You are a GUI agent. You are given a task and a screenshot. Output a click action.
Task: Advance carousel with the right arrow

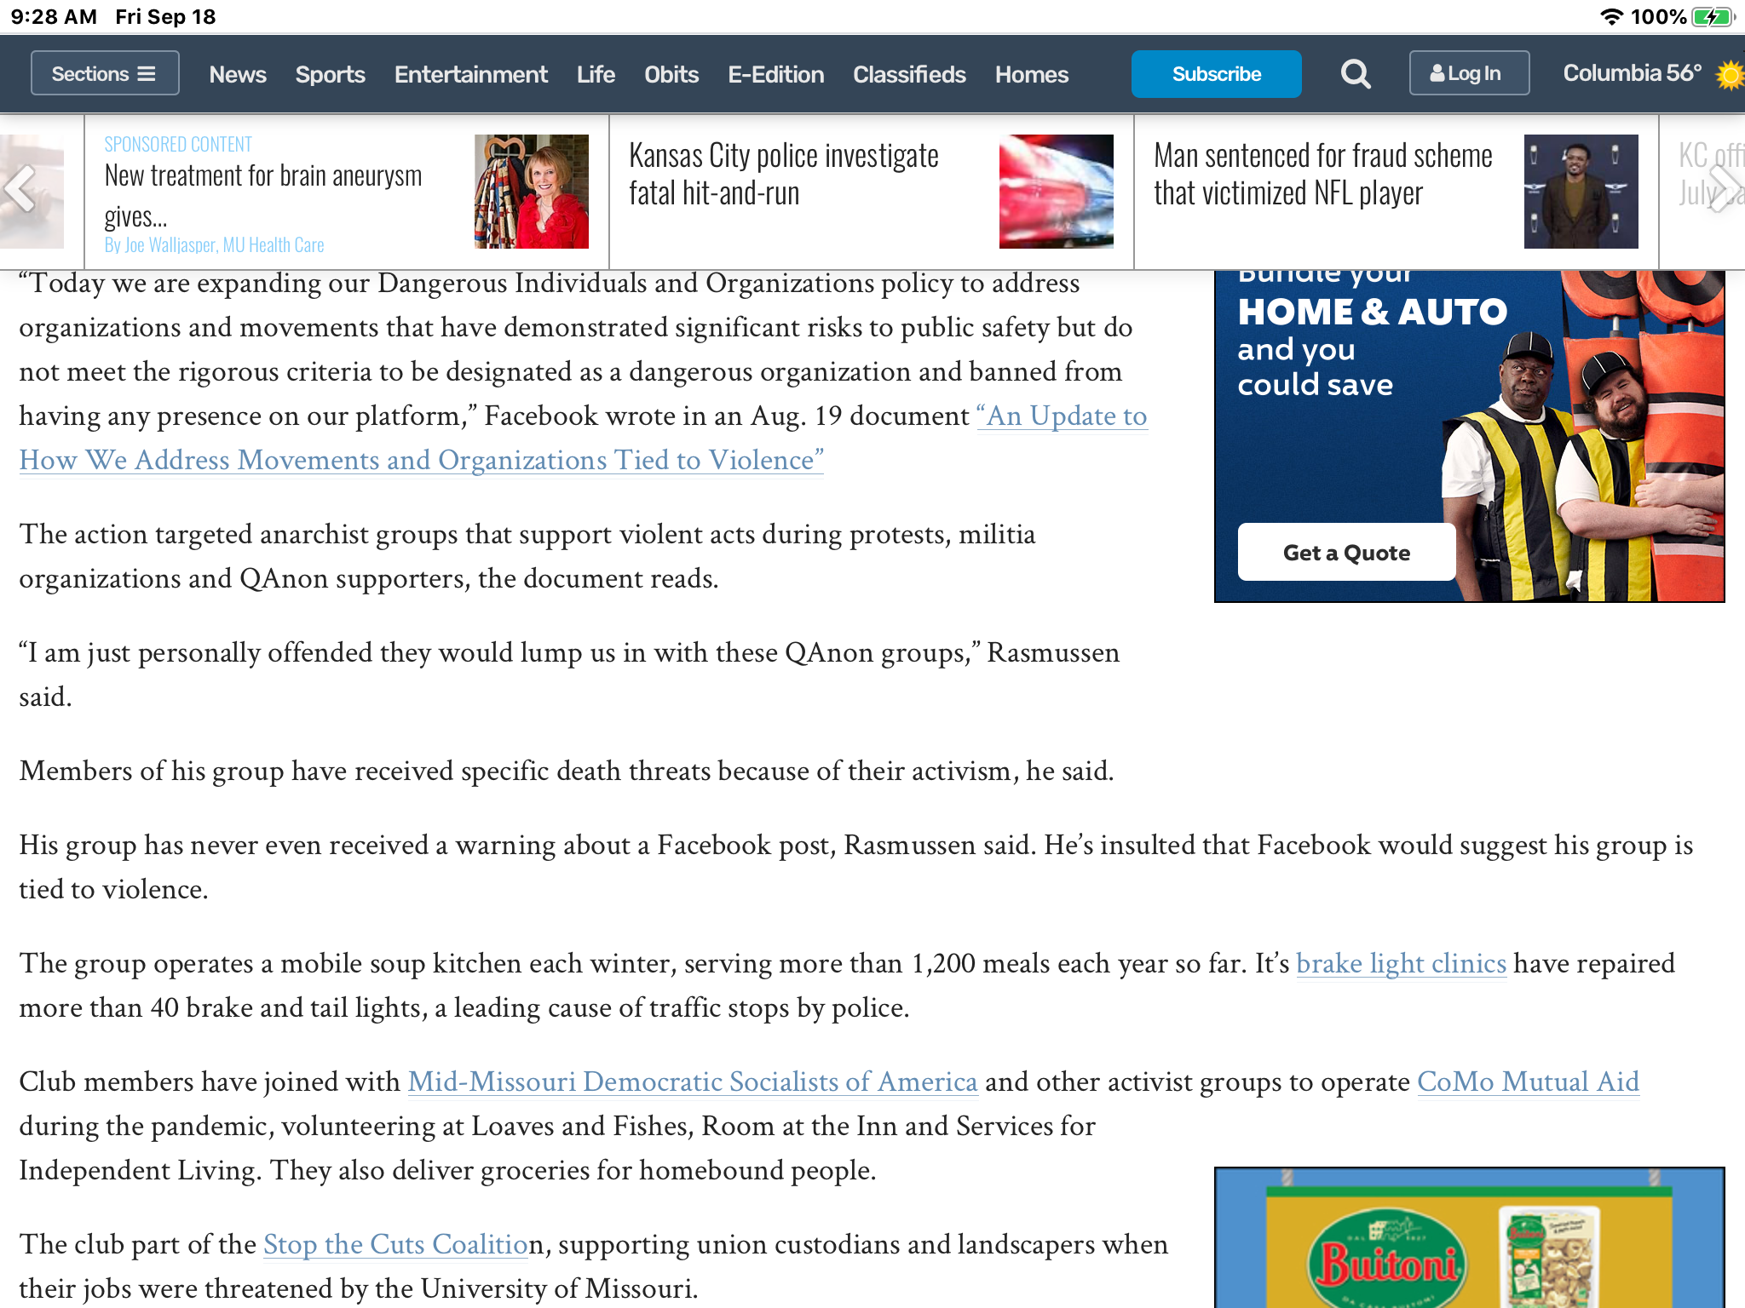(1724, 189)
